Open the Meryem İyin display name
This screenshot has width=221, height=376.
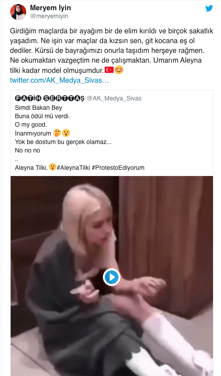point(50,8)
